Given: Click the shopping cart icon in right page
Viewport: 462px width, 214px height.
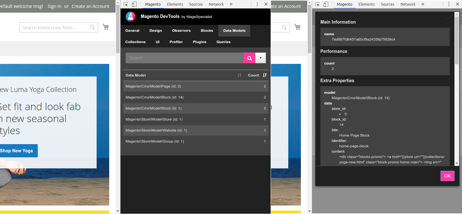Looking at the screenshot, I should (x=297, y=27).
